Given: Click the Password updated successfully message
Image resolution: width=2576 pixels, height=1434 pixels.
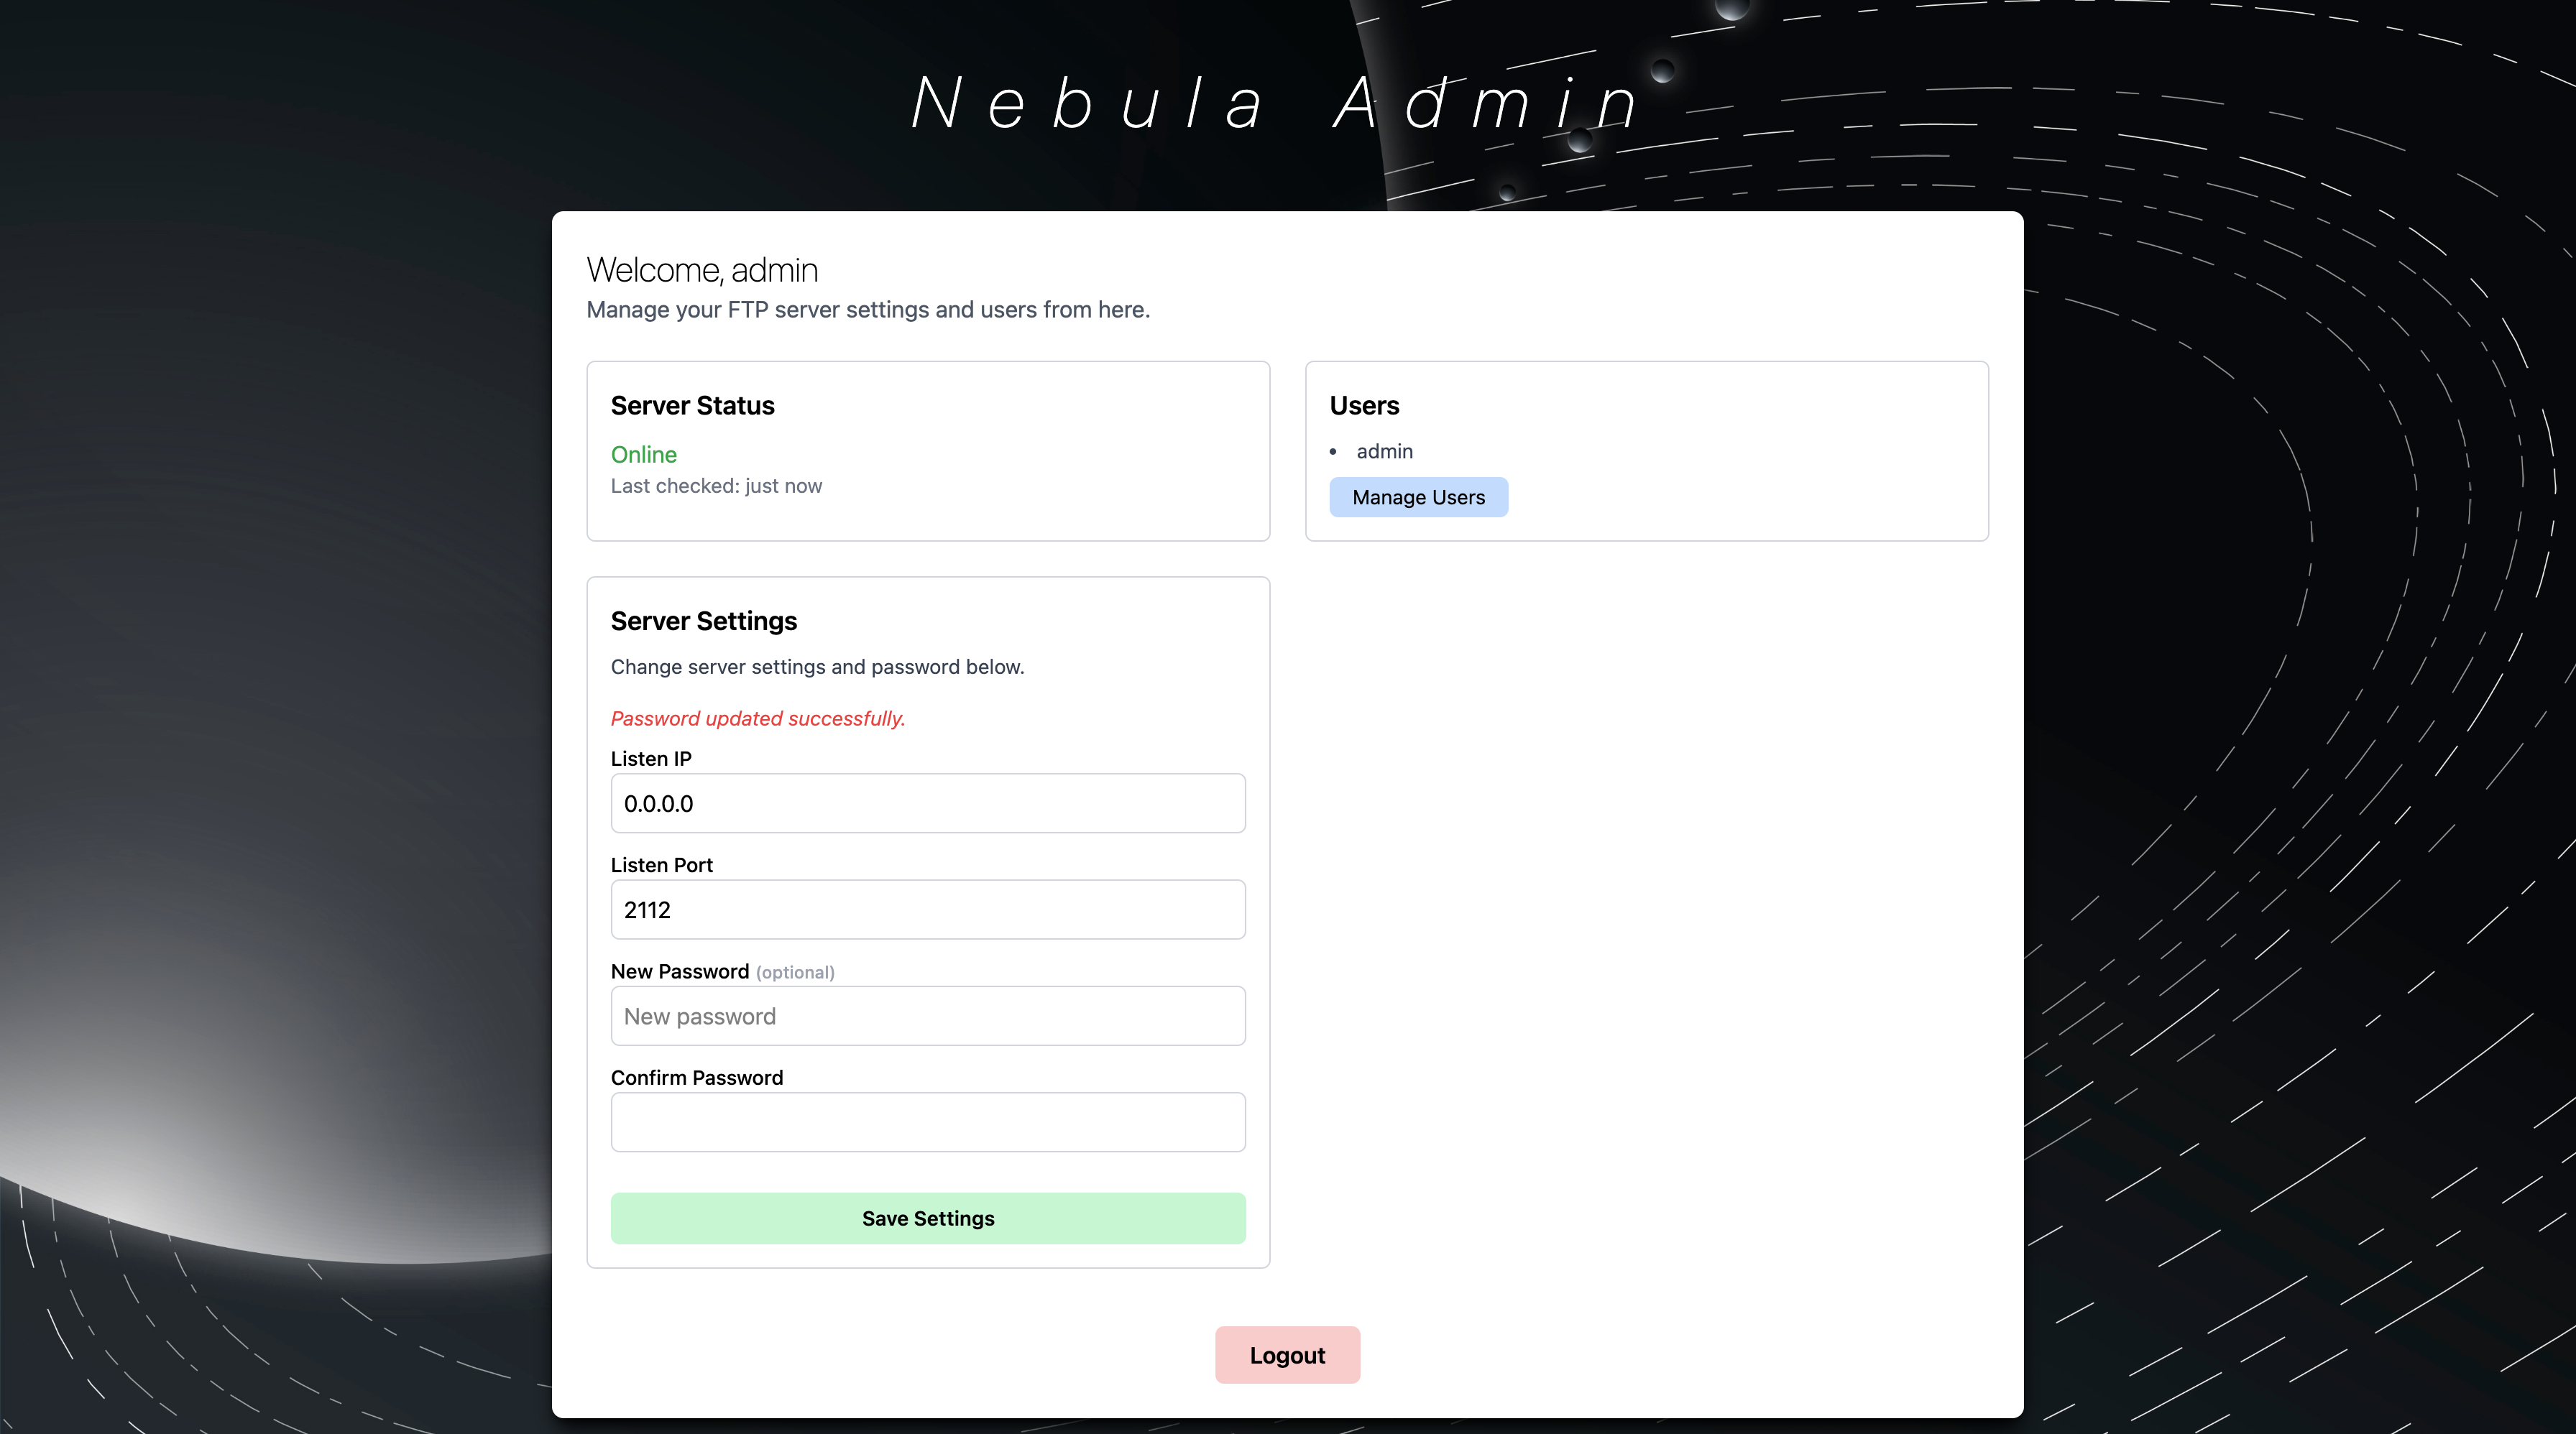Looking at the screenshot, I should click(757, 718).
